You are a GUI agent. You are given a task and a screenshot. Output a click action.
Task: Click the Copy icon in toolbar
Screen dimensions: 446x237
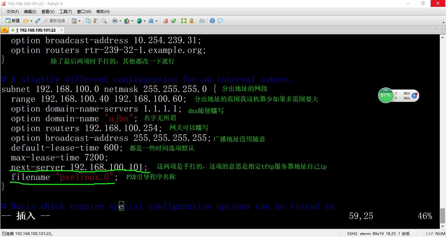coord(88,21)
